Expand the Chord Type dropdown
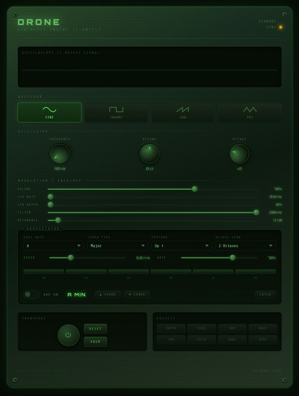299x396 pixels. pos(117,246)
